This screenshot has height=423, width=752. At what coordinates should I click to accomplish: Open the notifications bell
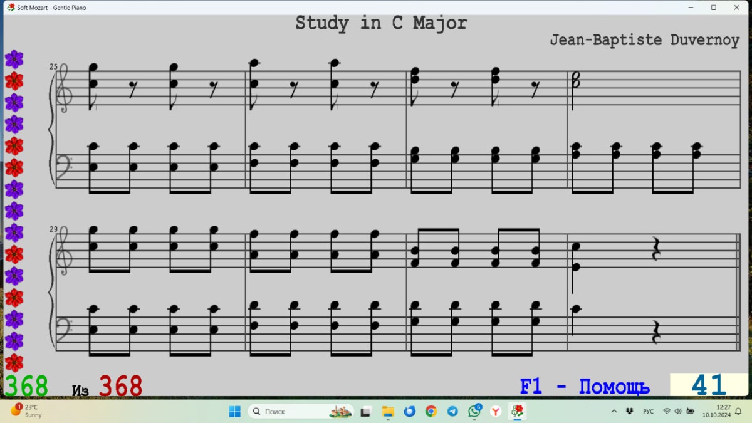tap(739, 412)
